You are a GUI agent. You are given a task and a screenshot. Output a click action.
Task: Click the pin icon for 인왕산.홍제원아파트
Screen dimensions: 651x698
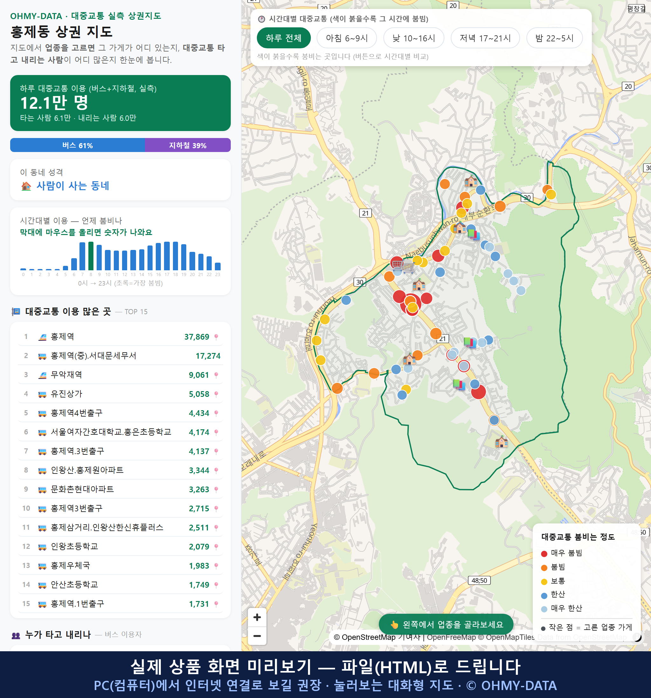pyautogui.click(x=216, y=470)
